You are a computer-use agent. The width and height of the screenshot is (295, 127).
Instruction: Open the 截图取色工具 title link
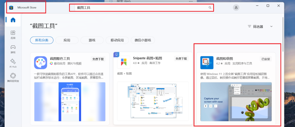60,59
